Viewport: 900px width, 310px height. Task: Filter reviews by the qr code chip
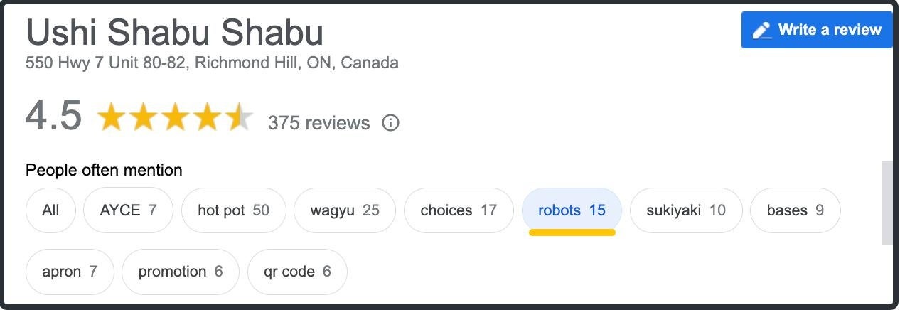(x=297, y=272)
